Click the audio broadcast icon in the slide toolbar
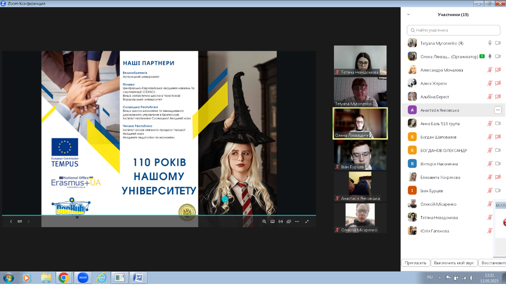The image size is (506, 285). (281, 221)
